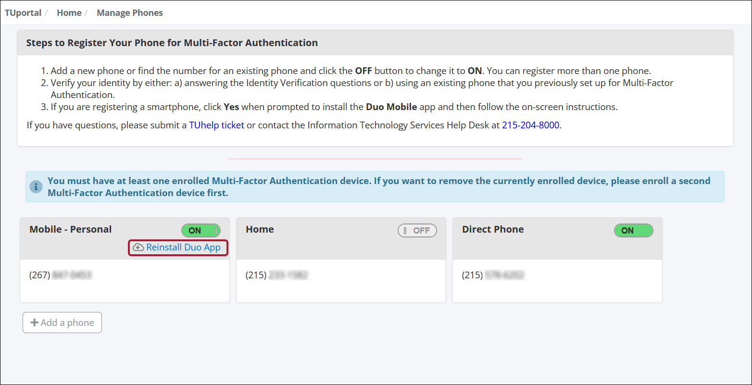Click the Add a phone button

click(x=62, y=322)
